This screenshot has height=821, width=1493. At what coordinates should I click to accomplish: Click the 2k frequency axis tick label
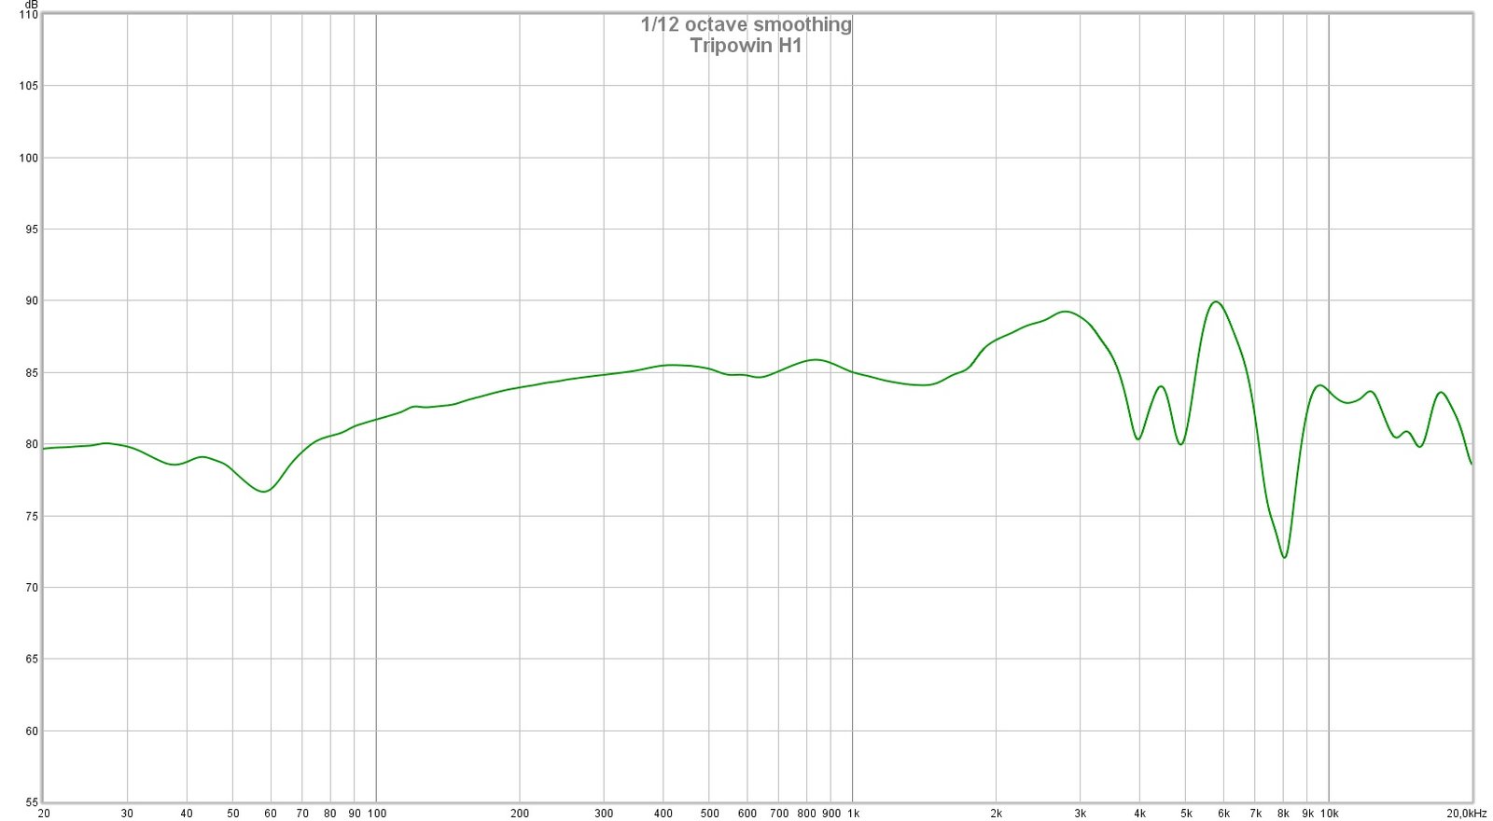997,814
